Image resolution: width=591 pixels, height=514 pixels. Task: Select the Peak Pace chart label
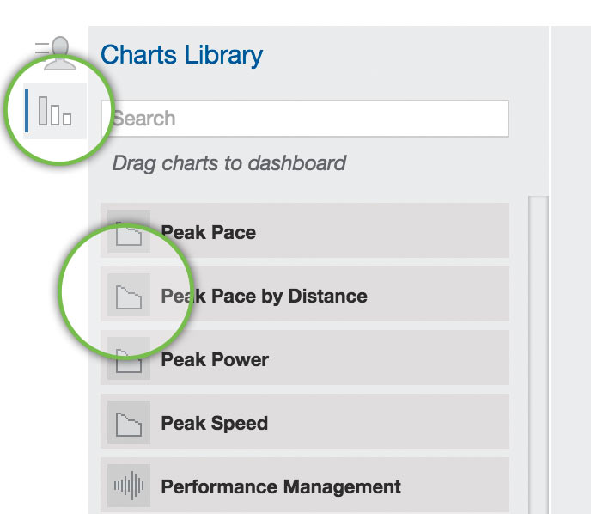209,232
